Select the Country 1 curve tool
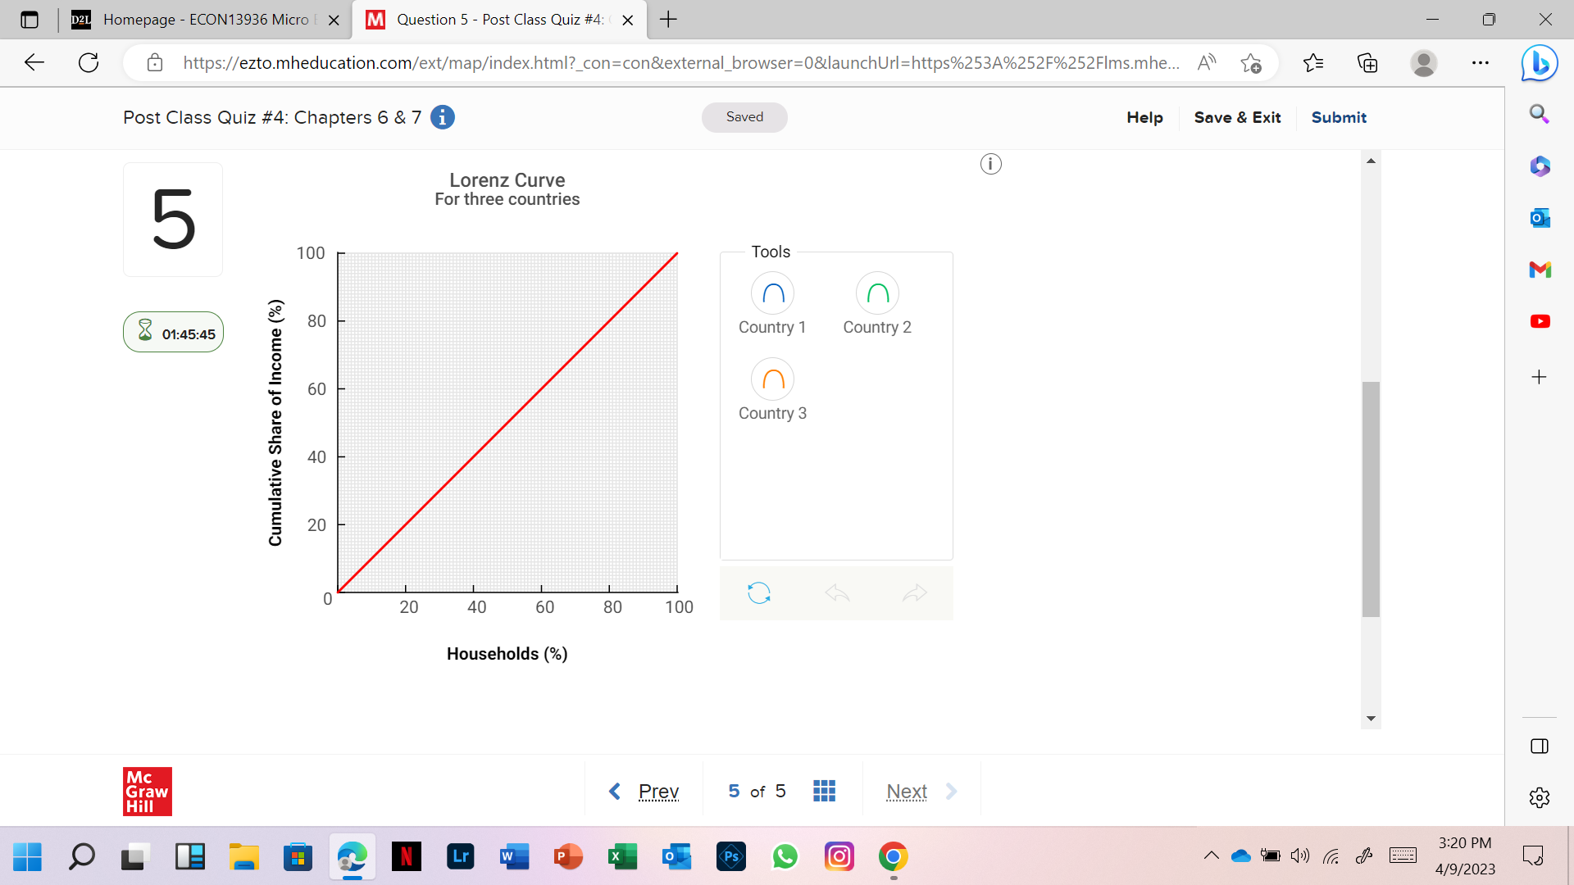Screen dimensions: 1574x885 pos(771,293)
